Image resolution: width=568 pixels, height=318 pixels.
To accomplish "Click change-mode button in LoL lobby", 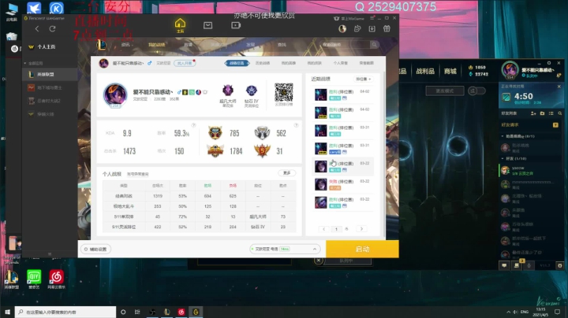I will click(445, 91).
